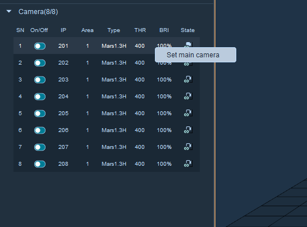Select the camera 7 row by its IP 207
The image size is (307, 227).
click(x=63, y=147)
